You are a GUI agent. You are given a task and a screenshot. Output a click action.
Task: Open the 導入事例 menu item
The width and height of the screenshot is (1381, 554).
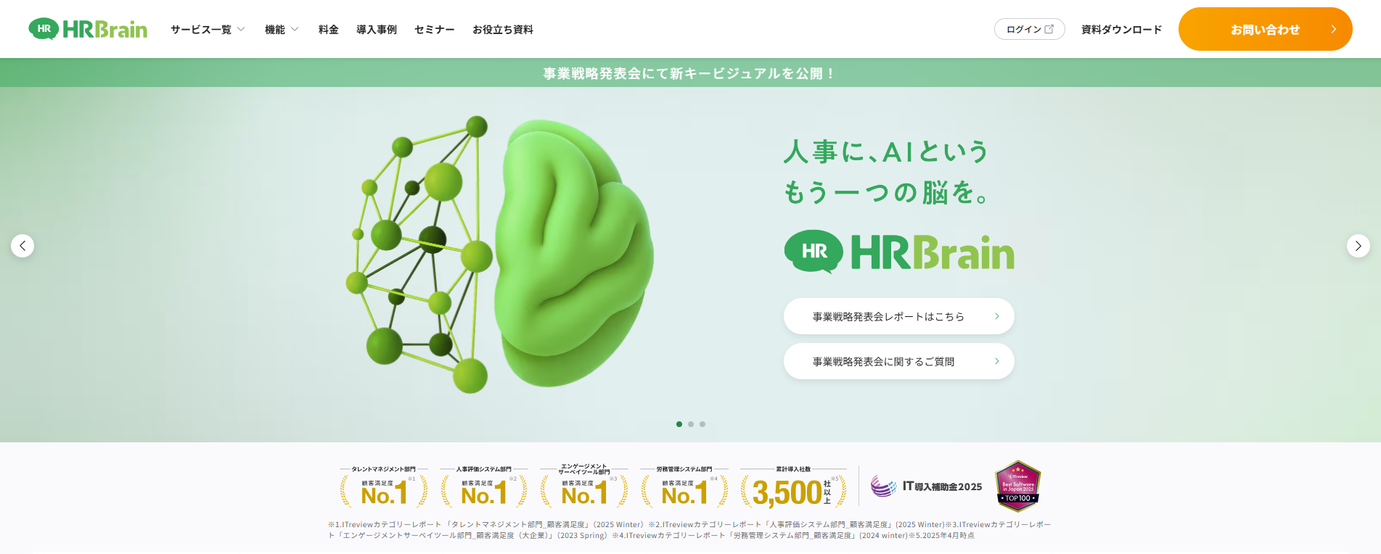pyautogui.click(x=377, y=30)
